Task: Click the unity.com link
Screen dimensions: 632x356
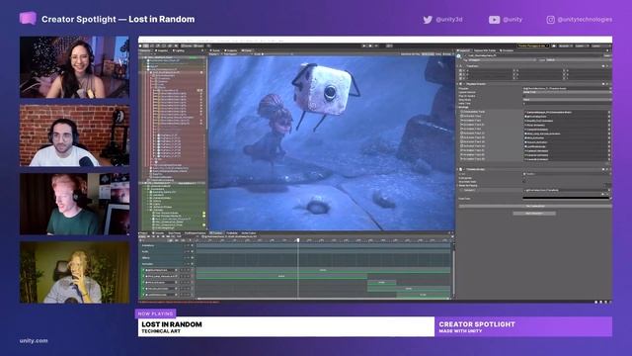Action: [34, 340]
